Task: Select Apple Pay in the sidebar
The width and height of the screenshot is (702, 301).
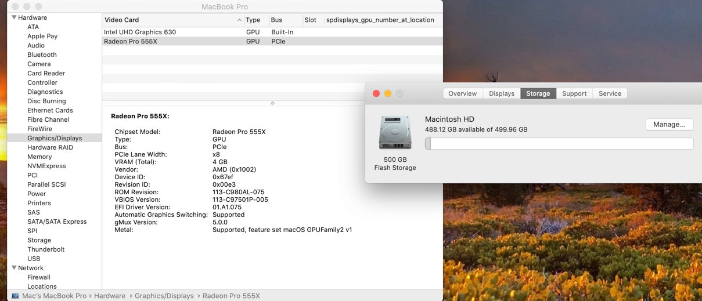Action: click(x=42, y=36)
